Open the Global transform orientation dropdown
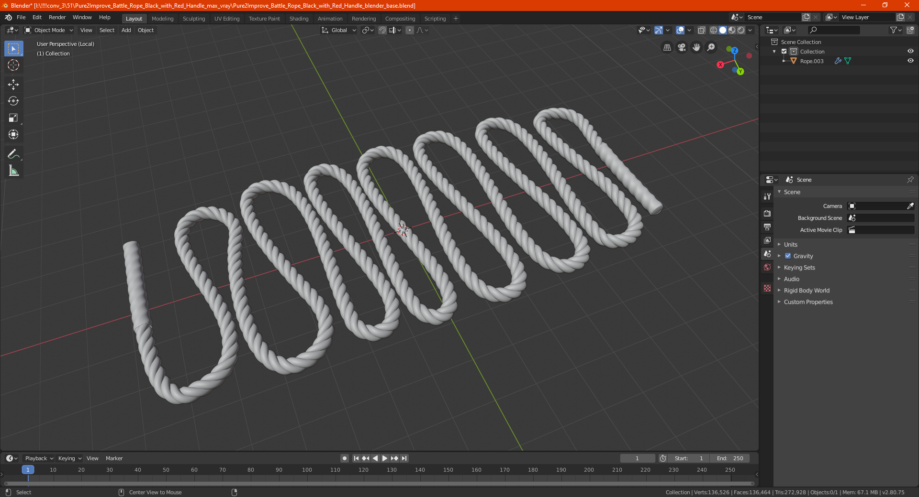Viewport: 919px width, 497px height. coord(339,30)
